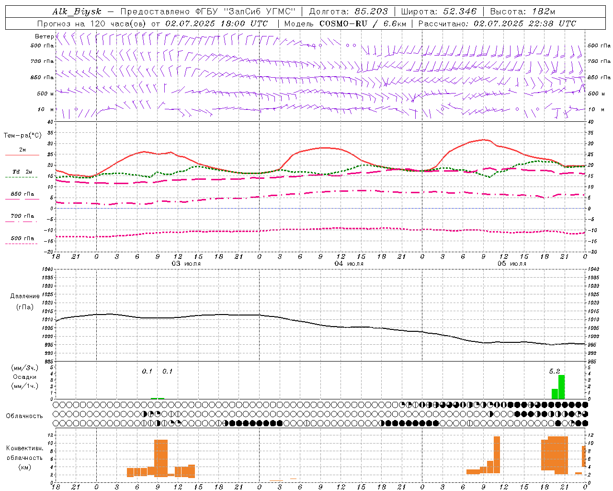Click the 'Давление' pressure panel label
This screenshot has width=613, height=491.
[25, 296]
